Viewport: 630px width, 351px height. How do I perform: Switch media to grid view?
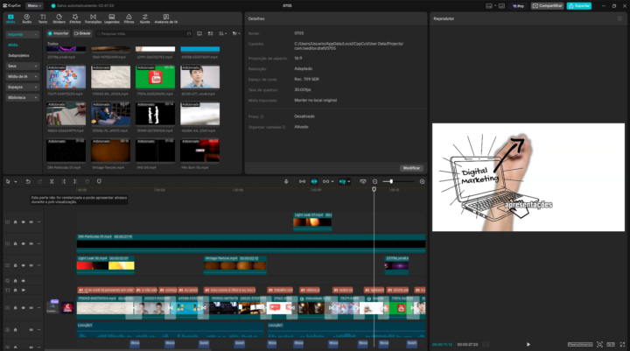point(210,34)
